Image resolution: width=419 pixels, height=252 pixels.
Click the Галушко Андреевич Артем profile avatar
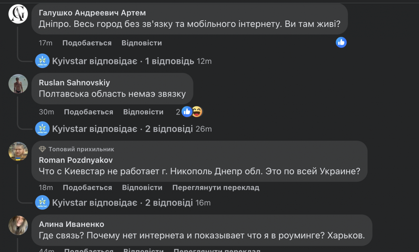click(18, 14)
